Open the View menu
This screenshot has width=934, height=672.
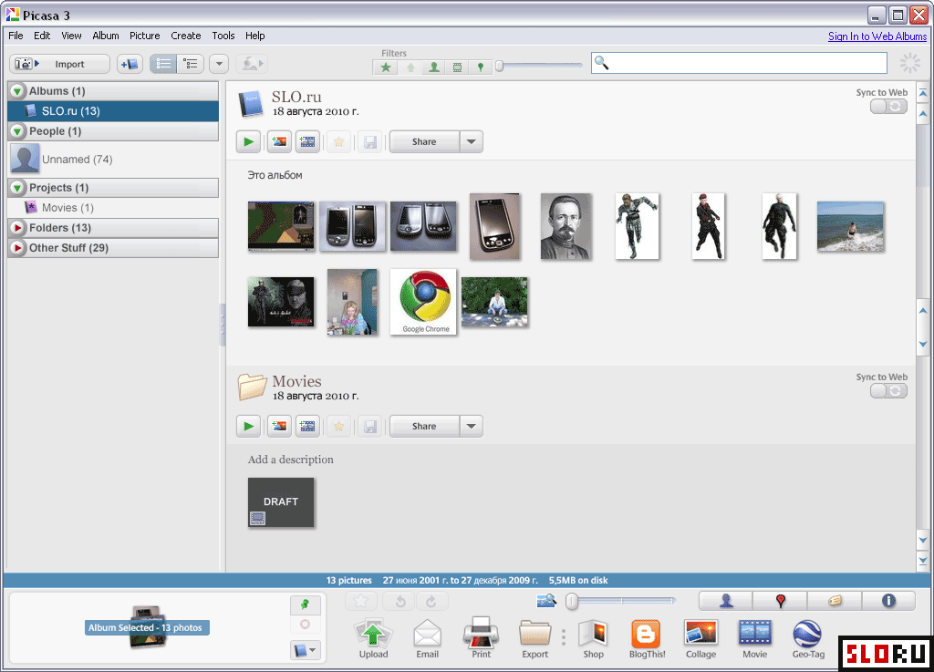tap(71, 36)
